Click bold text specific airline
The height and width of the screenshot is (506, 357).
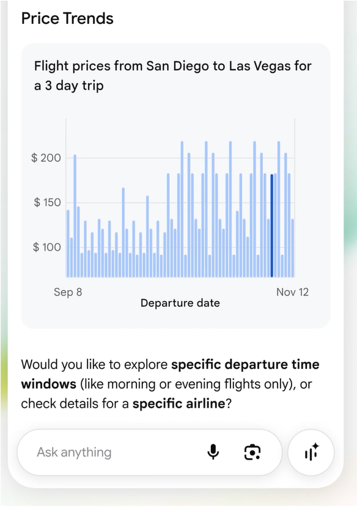click(x=178, y=404)
